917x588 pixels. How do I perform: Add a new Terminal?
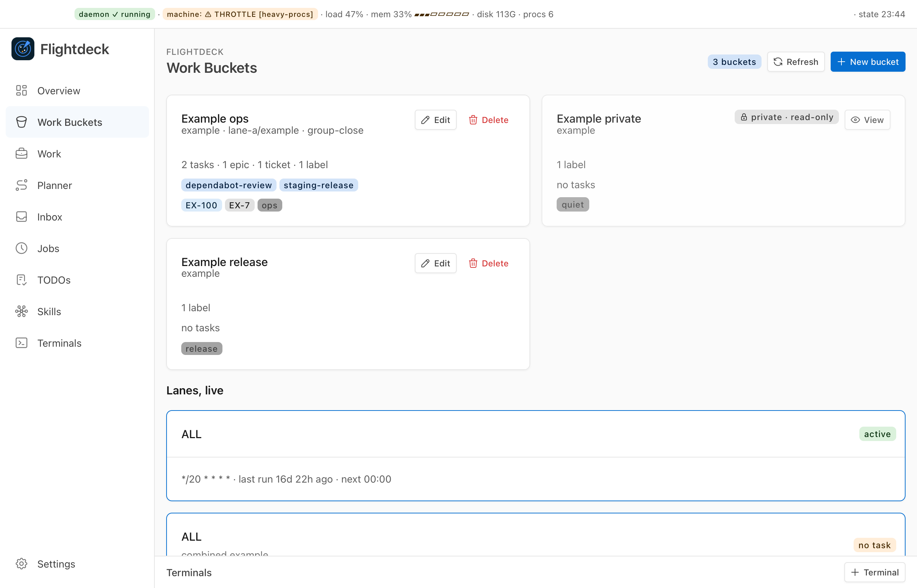point(875,572)
